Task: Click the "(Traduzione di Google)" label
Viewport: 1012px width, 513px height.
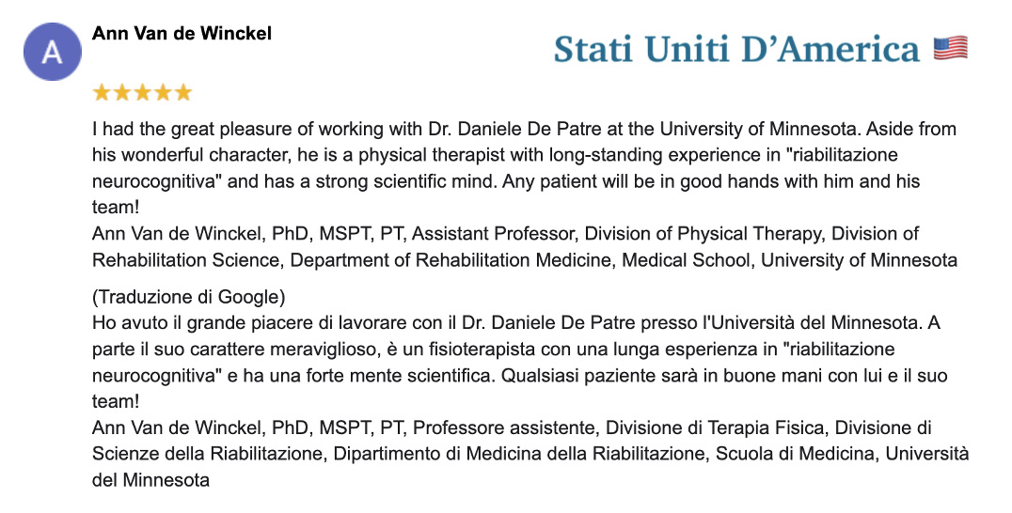Action: [188, 297]
